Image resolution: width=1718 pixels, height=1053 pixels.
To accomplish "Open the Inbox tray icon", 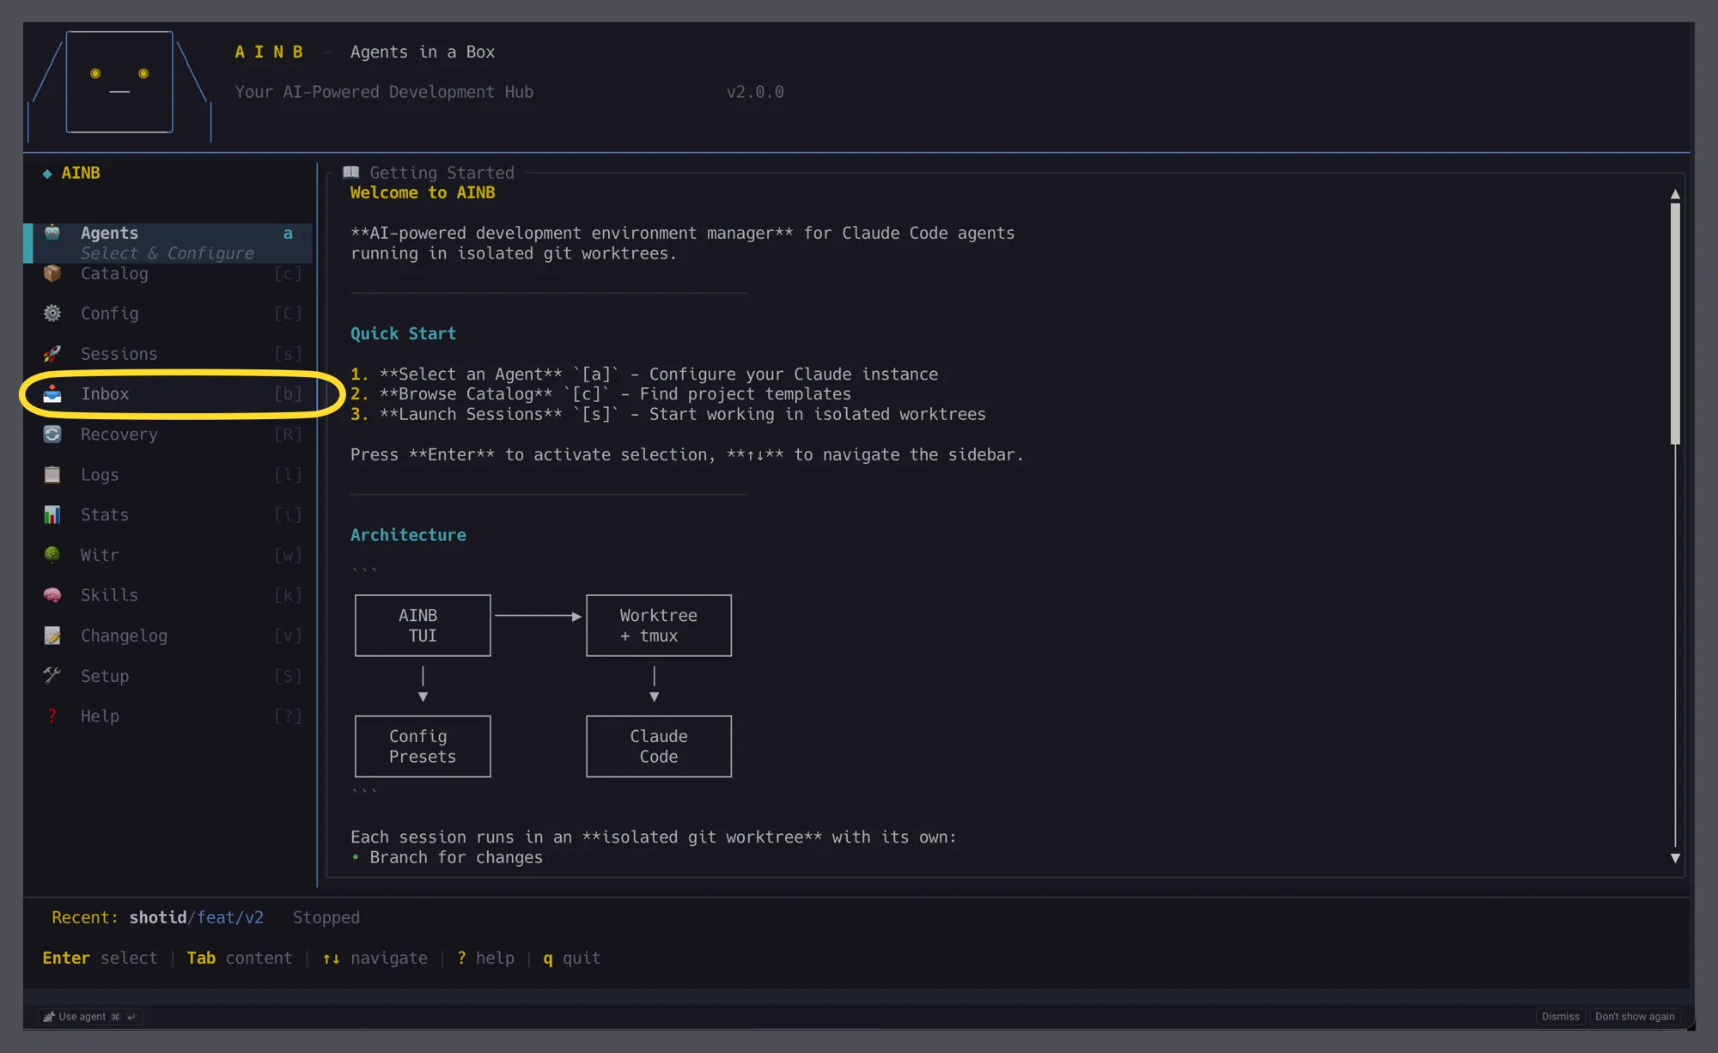I will tap(52, 394).
